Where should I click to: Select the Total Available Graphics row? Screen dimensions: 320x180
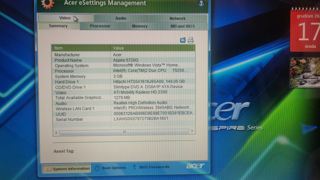[x=124, y=98]
